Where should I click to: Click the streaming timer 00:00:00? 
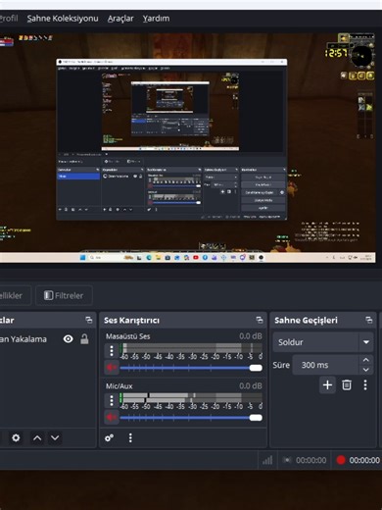(310, 460)
